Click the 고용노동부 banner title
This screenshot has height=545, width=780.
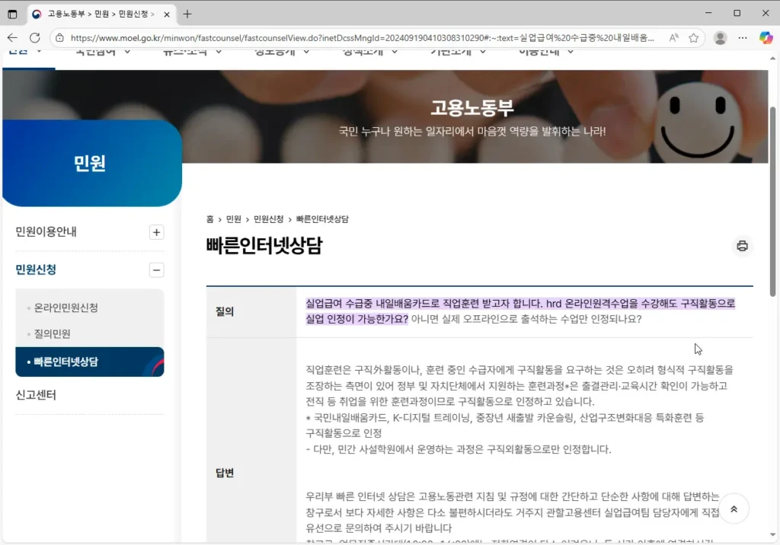472,108
